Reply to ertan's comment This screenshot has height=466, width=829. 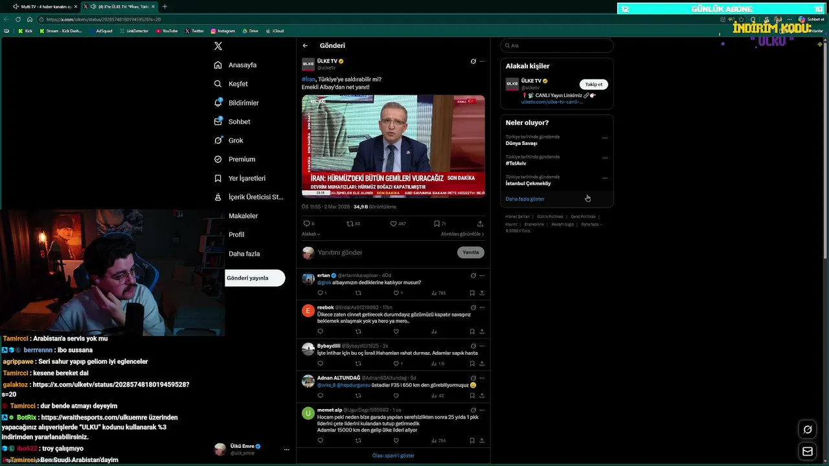321,293
